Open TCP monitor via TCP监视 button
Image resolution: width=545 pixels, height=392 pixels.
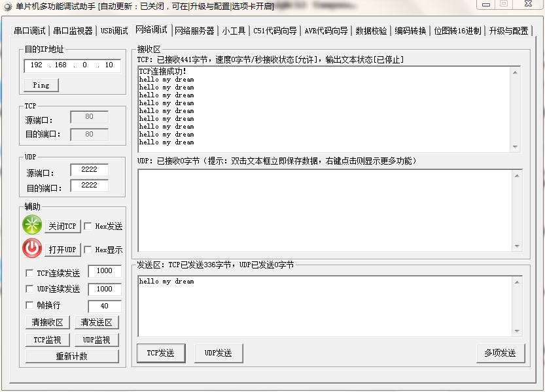pos(46,339)
